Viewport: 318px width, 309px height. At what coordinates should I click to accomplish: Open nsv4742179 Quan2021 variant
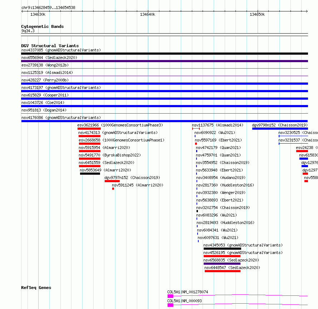(218, 148)
